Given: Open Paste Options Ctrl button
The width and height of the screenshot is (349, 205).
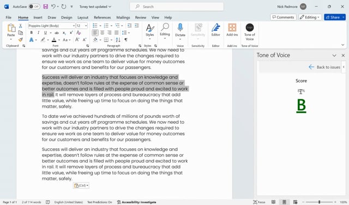Looking at the screenshot, I should (81, 185).
